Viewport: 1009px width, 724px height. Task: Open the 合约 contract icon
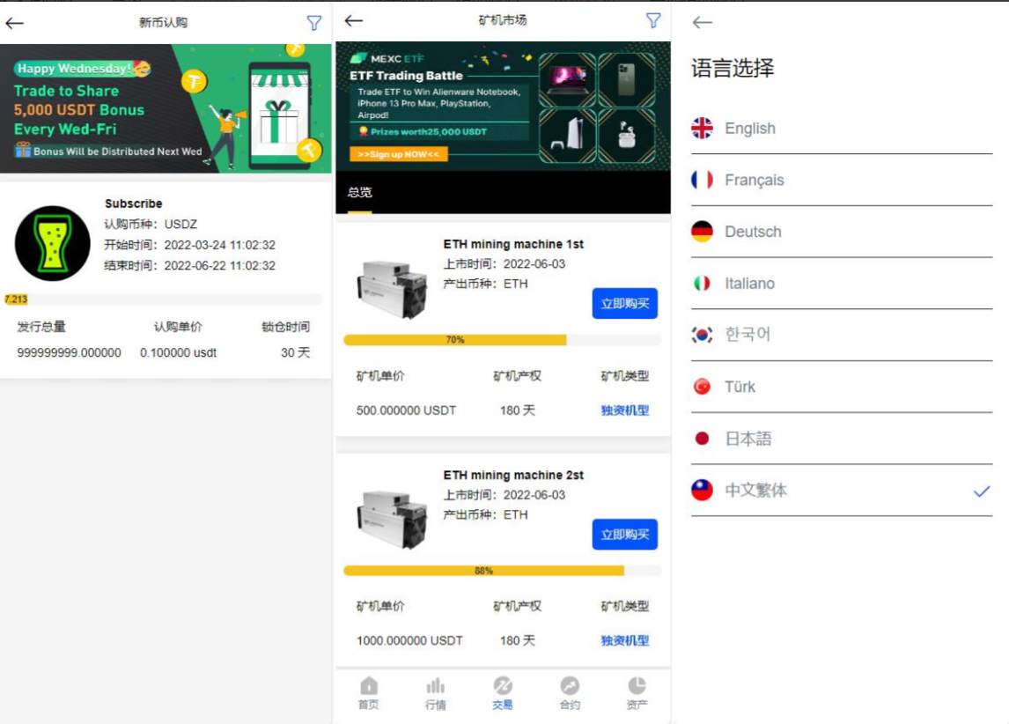(x=570, y=693)
